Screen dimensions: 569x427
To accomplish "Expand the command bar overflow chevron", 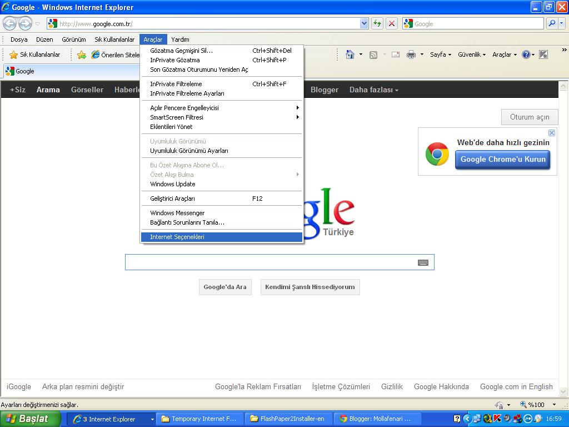I will 565,49.
